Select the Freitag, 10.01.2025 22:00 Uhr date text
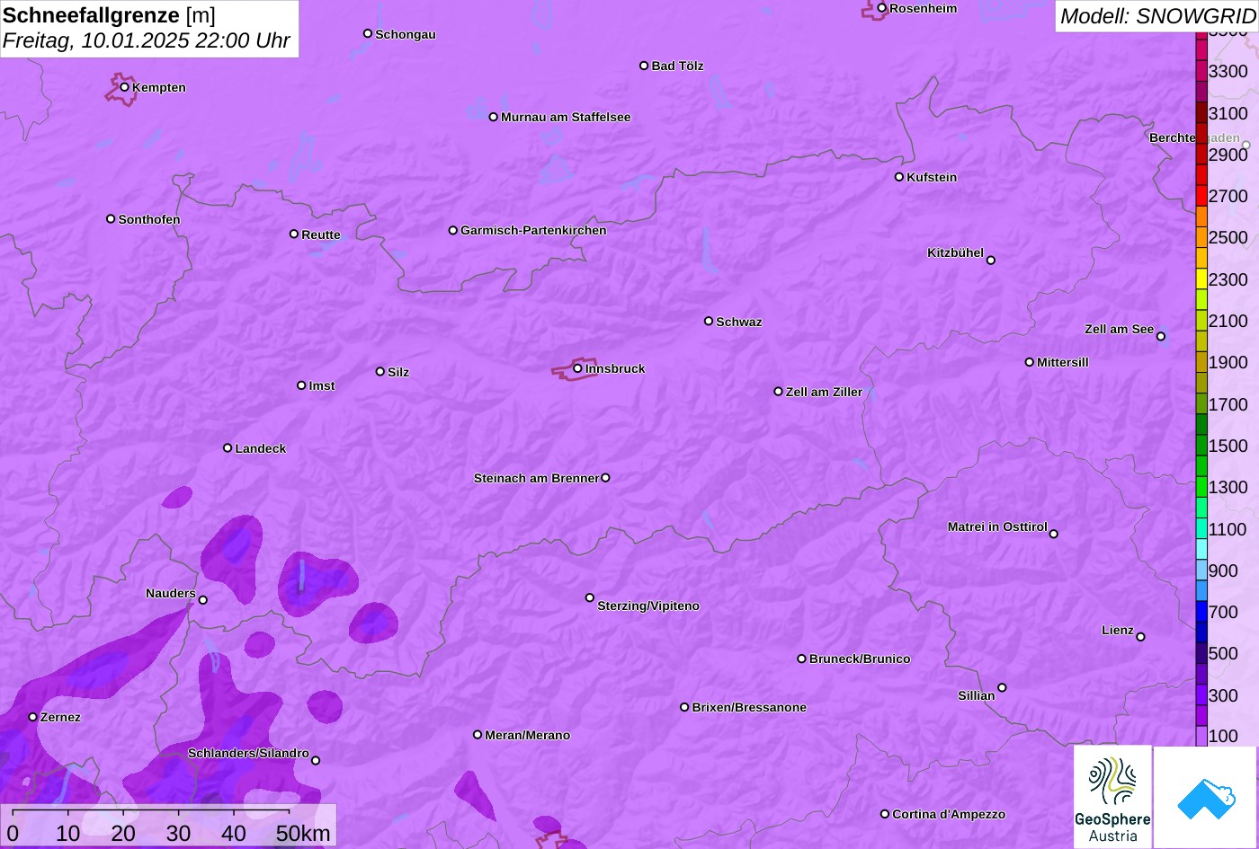Screen dimensions: 1259x849 147,40
